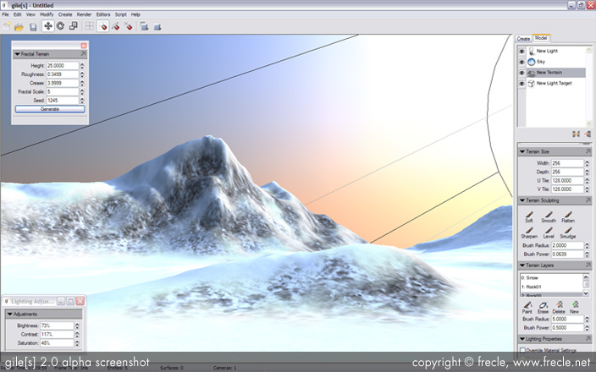Toggle visibility of New Terrain

521,73
